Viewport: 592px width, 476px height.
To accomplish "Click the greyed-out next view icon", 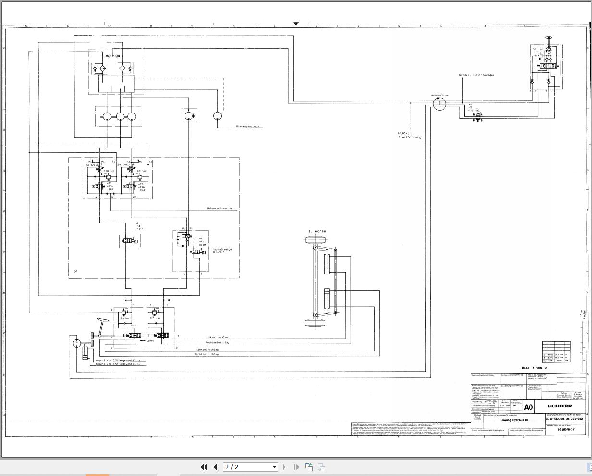I will (x=321, y=467).
